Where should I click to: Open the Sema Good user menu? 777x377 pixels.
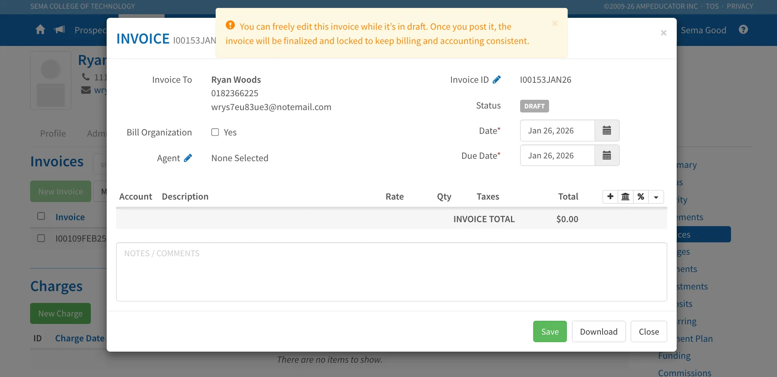pyautogui.click(x=703, y=30)
